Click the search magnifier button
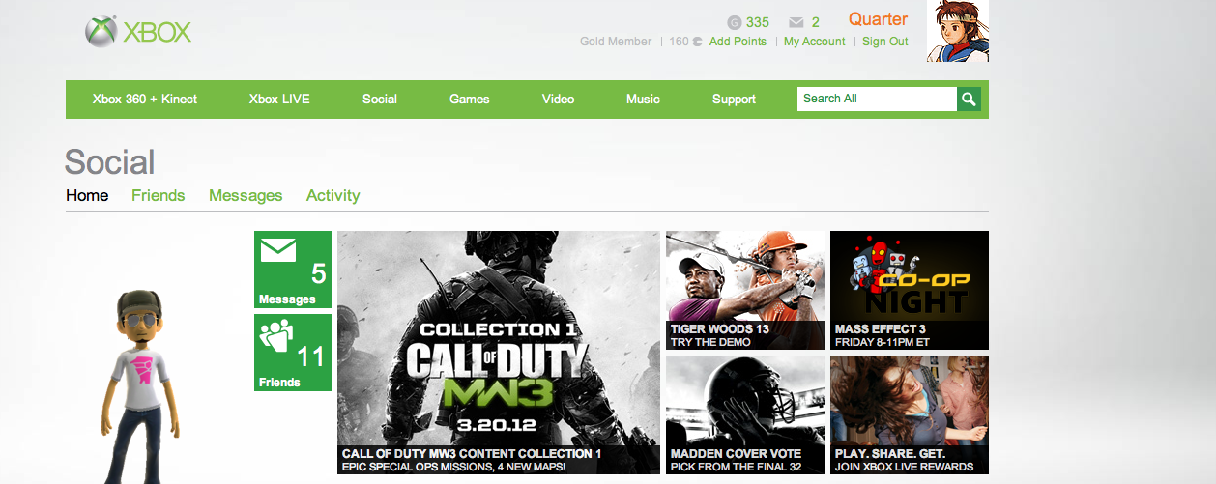Image resolution: width=1216 pixels, height=484 pixels. click(969, 99)
